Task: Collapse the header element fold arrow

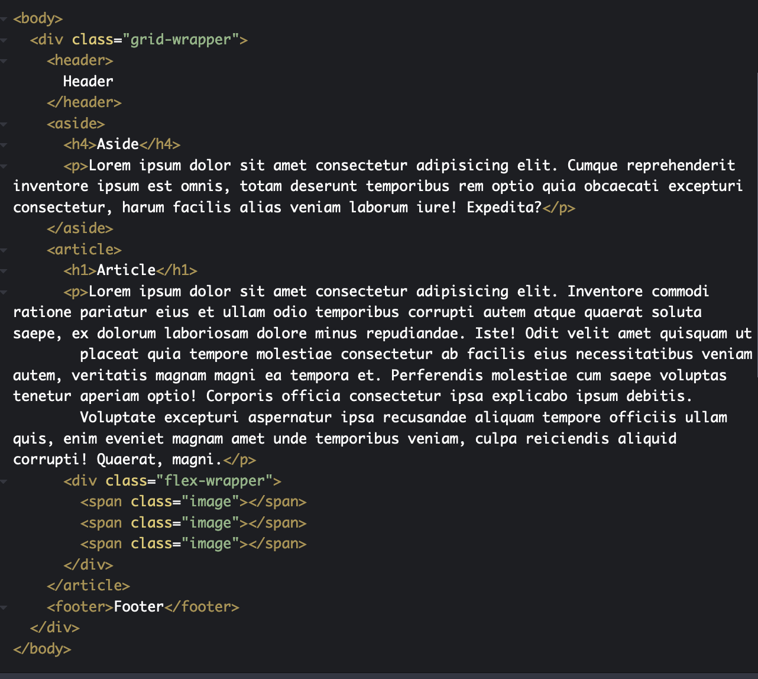Action: point(3,60)
